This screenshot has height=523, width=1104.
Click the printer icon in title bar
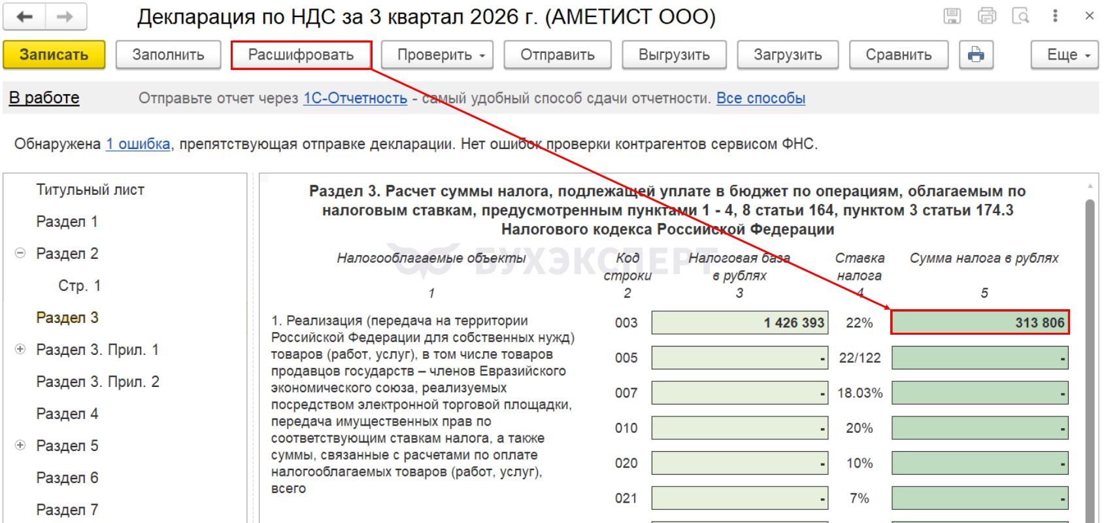(x=987, y=16)
